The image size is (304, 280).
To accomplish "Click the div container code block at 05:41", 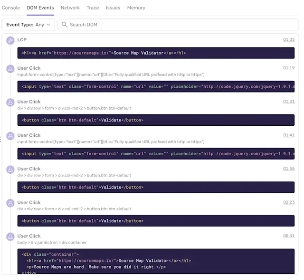I will 156,261.
